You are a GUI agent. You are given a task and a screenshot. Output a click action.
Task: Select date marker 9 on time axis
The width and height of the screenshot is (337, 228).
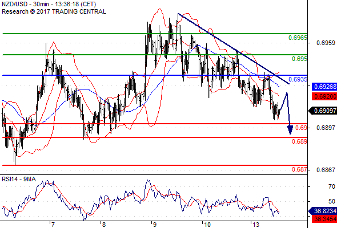click(x=154, y=225)
